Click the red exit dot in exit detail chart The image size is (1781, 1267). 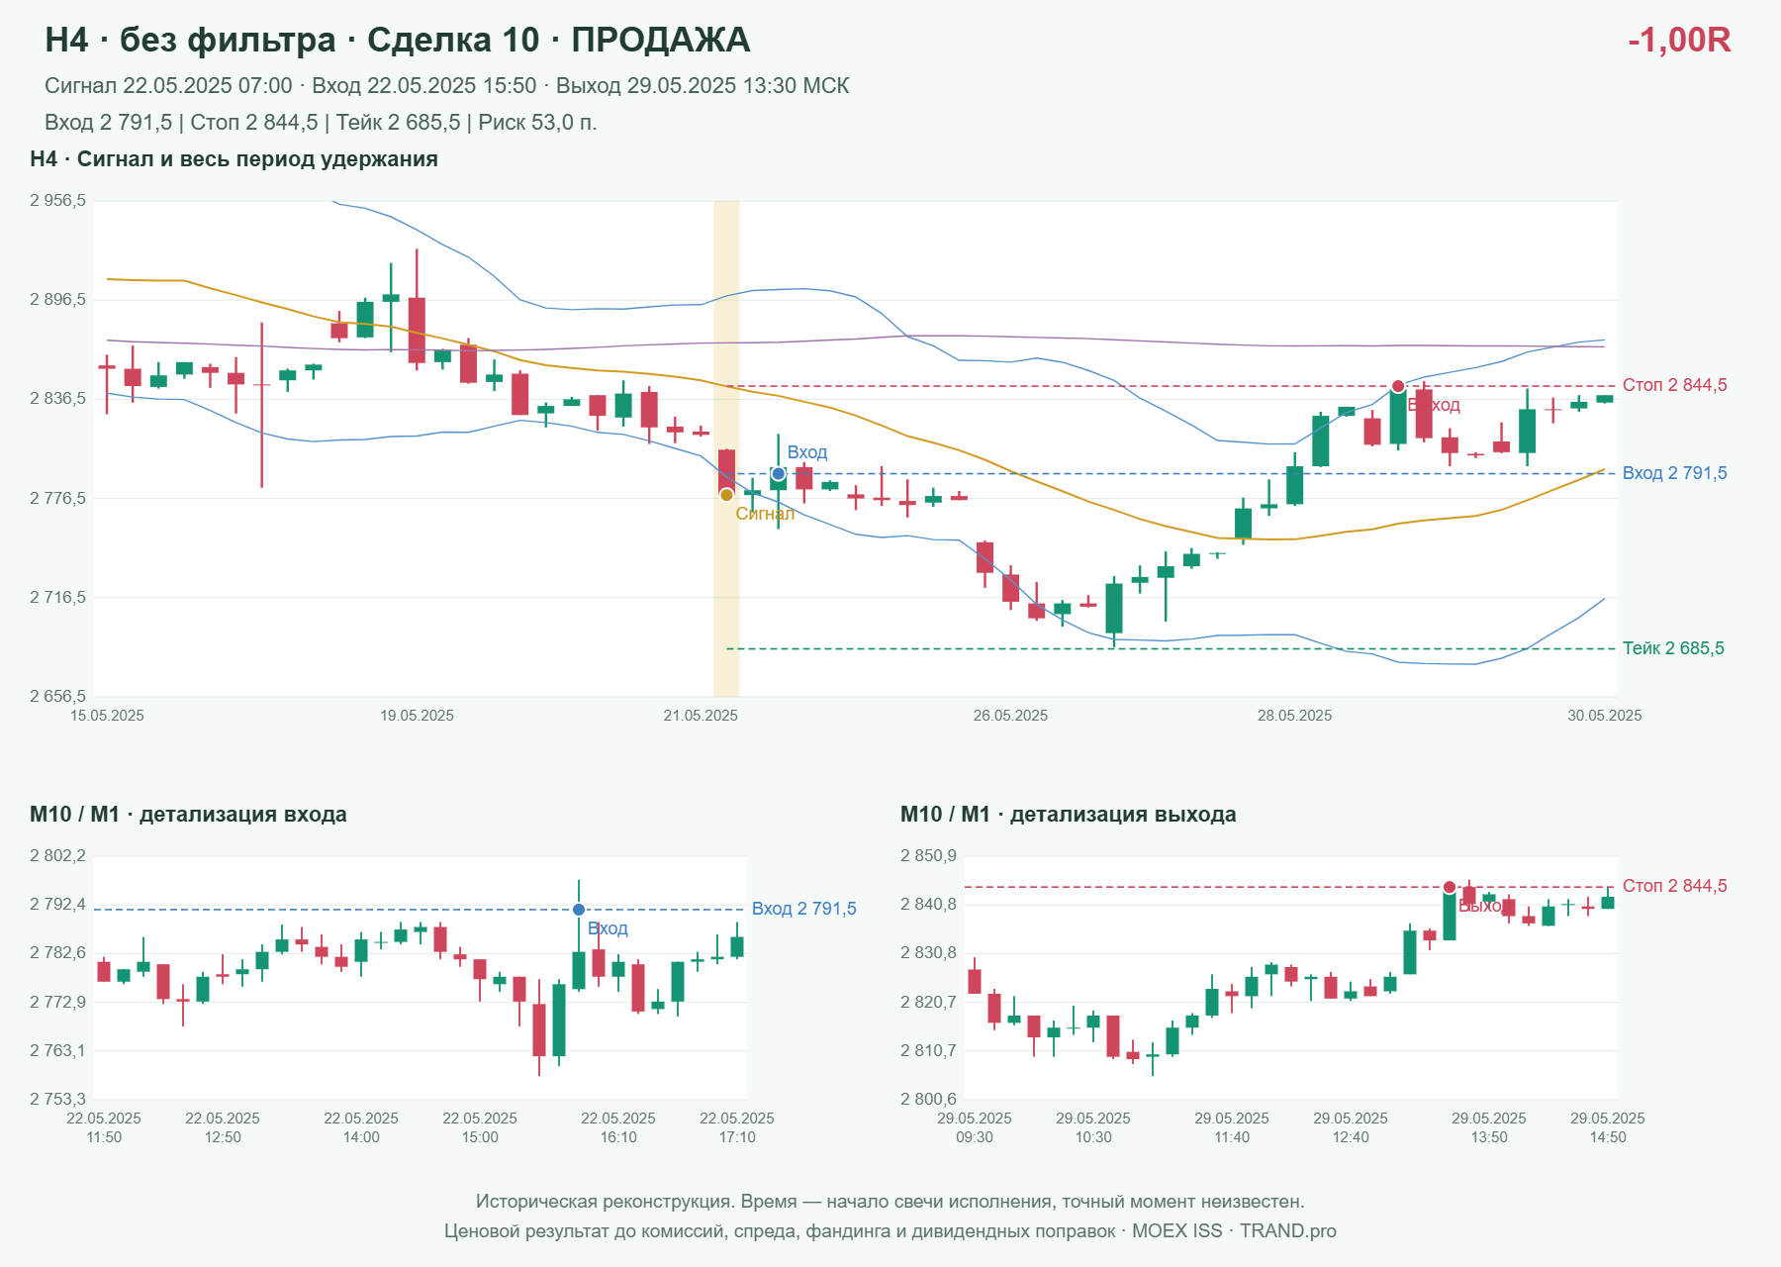[x=1450, y=887]
